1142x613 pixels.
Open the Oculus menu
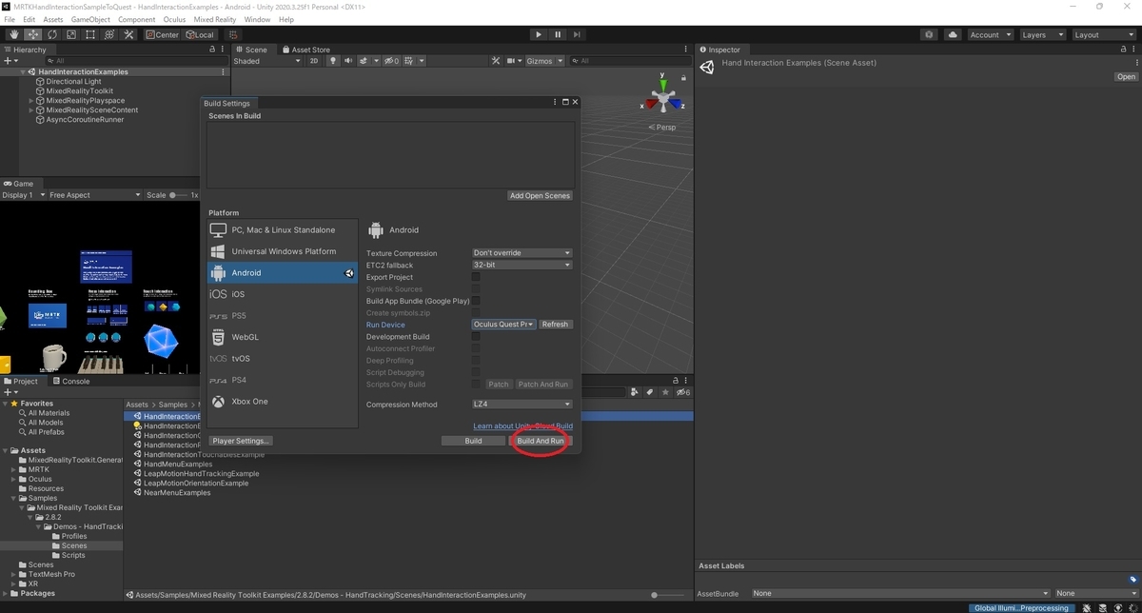tap(174, 19)
